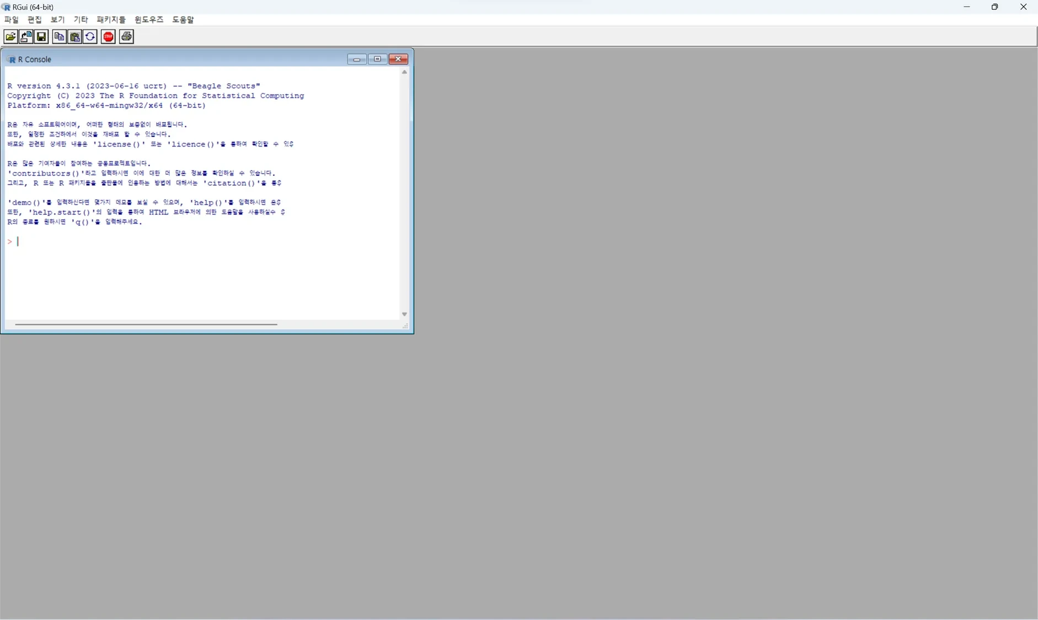Minimize the R Console child window
The height and width of the screenshot is (620, 1038).
[x=357, y=59]
